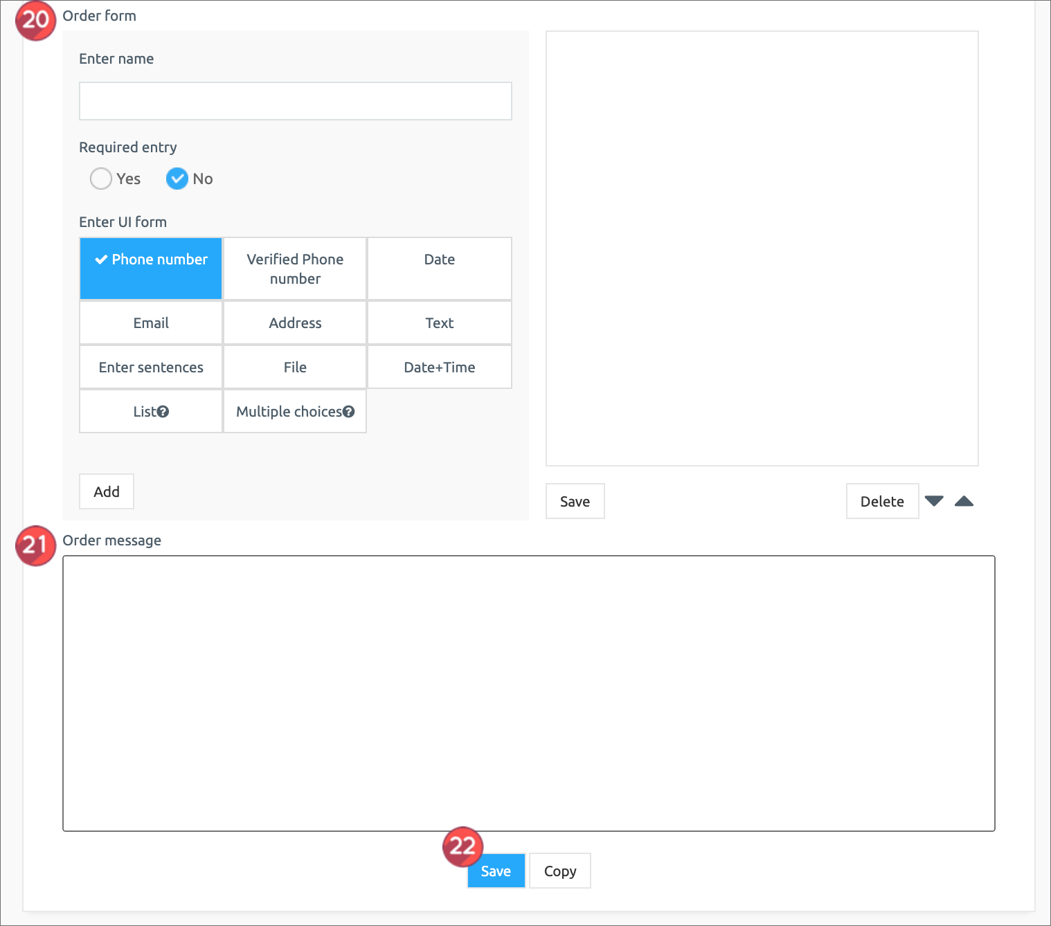Choose the Verified Phone number option

(295, 269)
